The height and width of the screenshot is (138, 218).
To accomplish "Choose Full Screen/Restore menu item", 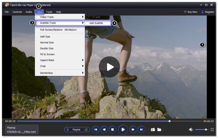I will pos(60,30).
